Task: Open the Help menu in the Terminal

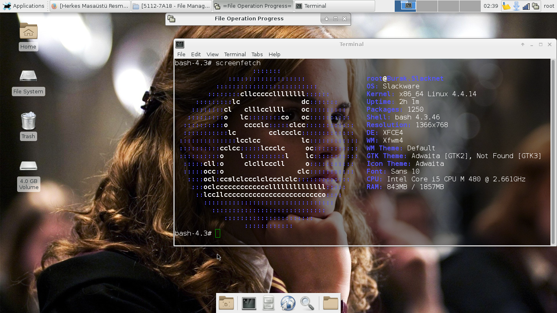Action: click(274, 54)
